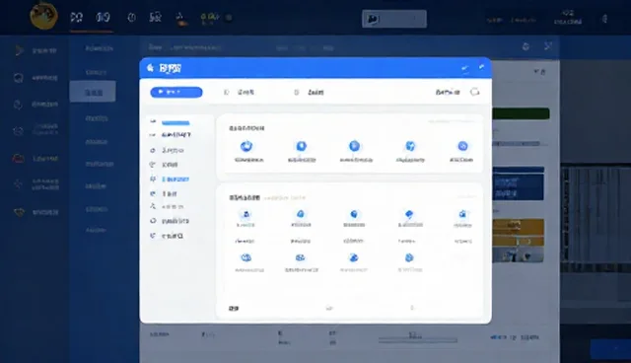Open the third icon in lower card's bottom row
631x363 pixels.
pyautogui.click(x=354, y=257)
